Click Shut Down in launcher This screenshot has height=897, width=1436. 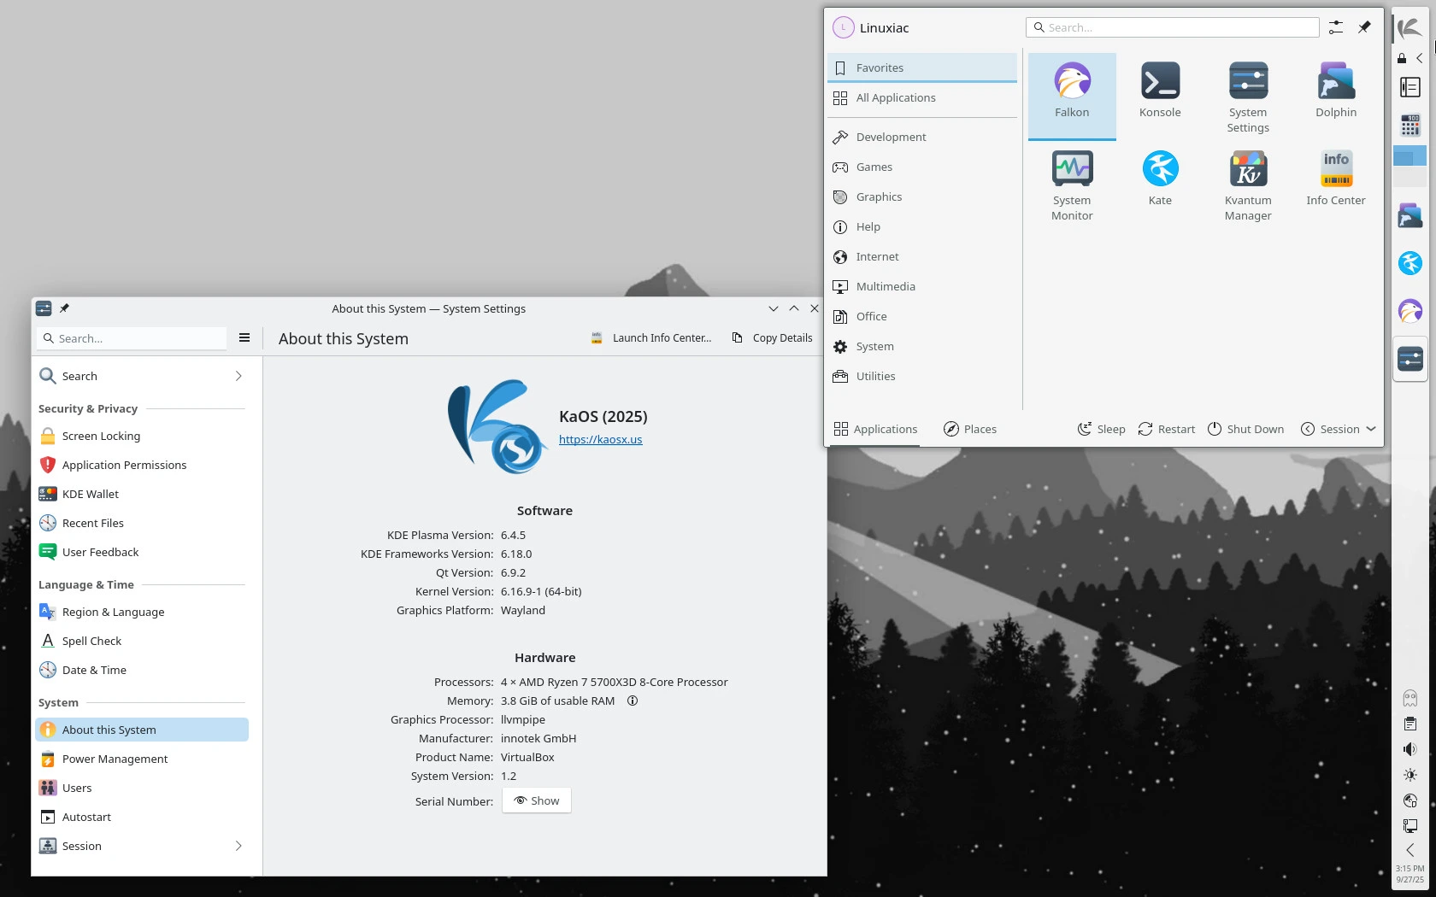1246,429
